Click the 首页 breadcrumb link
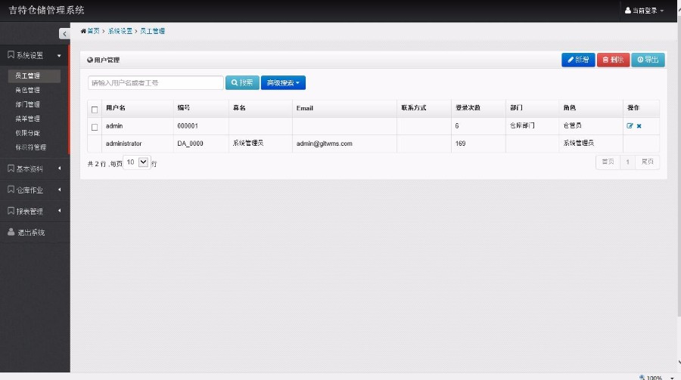 pos(93,31)
